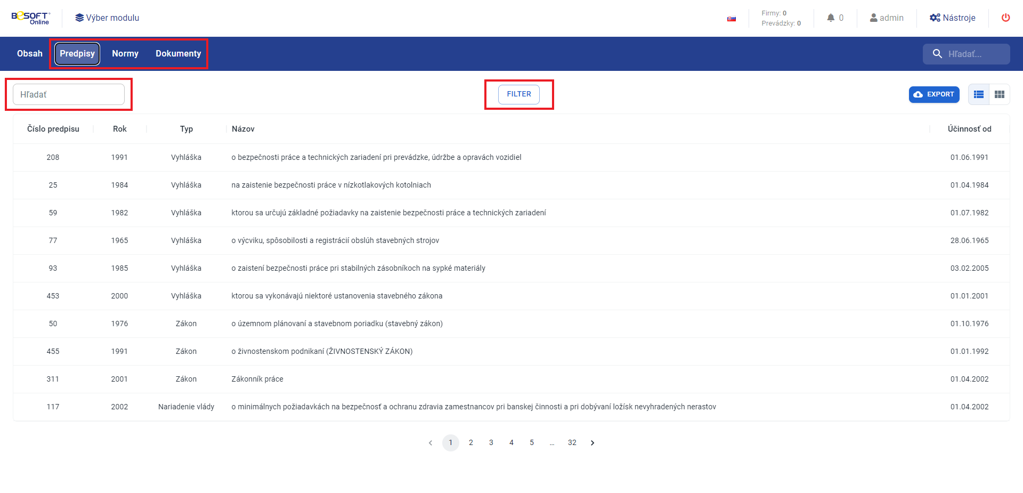Click the BeSoft Online logo

[30, 18]
